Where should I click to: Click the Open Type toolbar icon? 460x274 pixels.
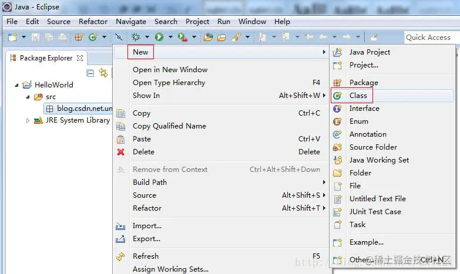[x=209, y=37]
